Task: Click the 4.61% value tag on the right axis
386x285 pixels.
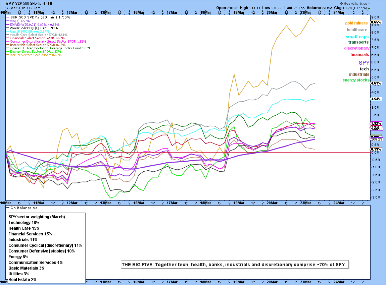Action: pyautogui.click(x=376, y=83)
